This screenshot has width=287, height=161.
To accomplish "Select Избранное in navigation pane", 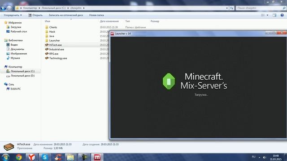I will point(15,23).
